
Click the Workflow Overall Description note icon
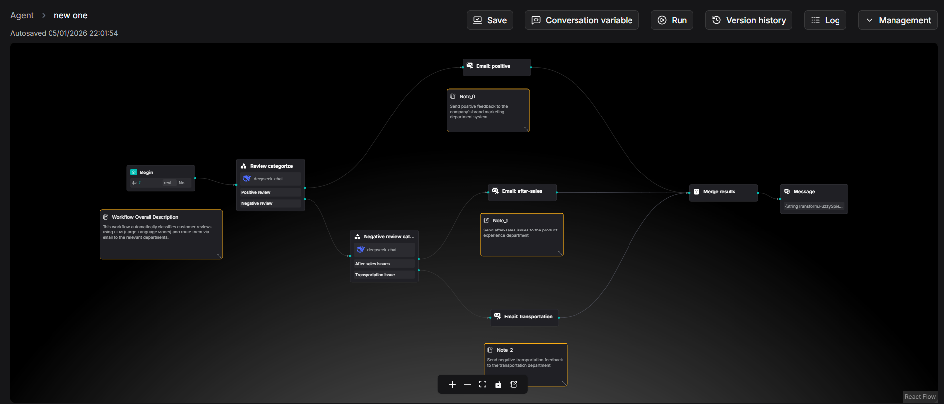[x=105, y=217]
